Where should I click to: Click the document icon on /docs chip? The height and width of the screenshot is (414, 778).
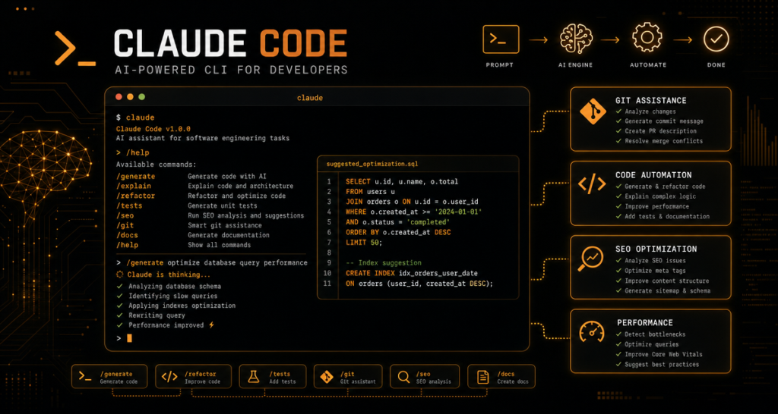point(482,378)
